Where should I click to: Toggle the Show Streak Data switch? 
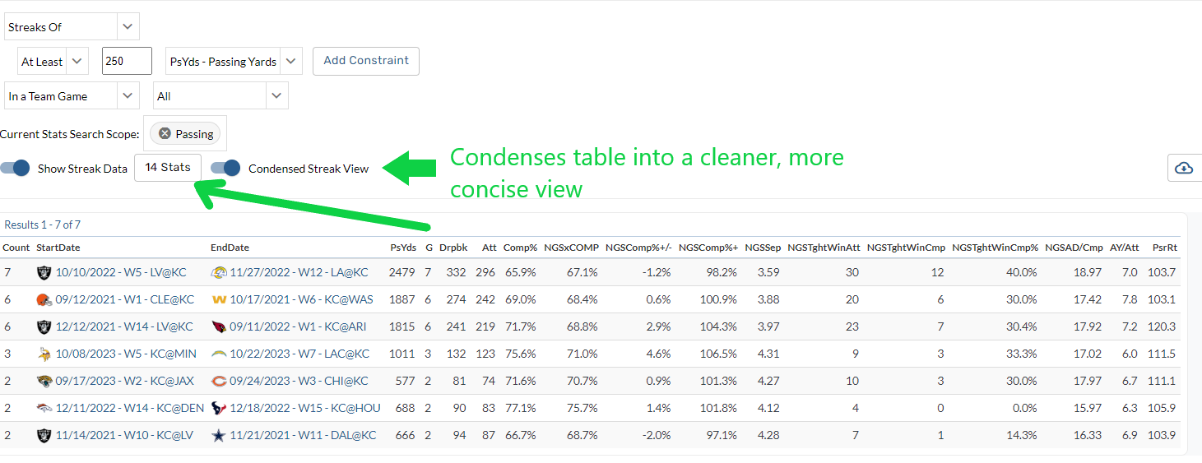tap(16, 169)
